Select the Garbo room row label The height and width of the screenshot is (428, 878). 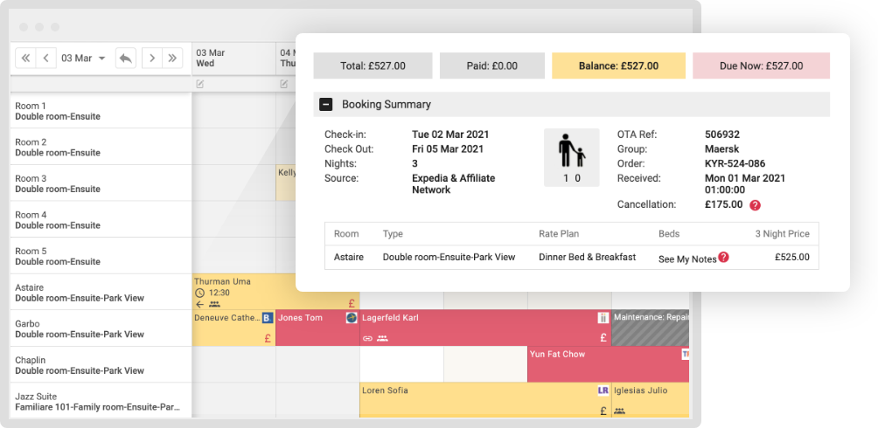pyautogui.click(x=101, y=329)
